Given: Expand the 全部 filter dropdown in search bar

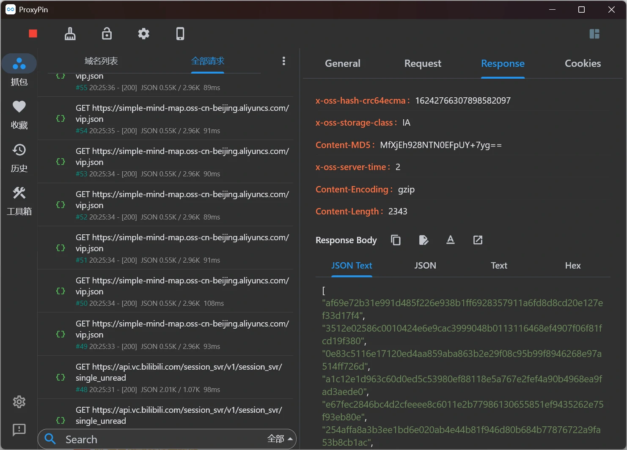Looking at the screenshot, I should (x=280, y=439).
